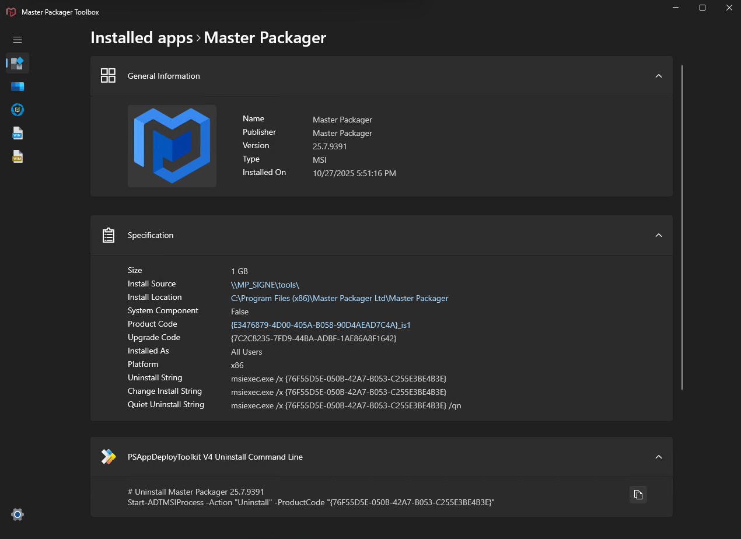Image resolution: width=741 pixels, height=539 pixels.
Task: Click the Specification clipboard icon
Action: (108, 235)
